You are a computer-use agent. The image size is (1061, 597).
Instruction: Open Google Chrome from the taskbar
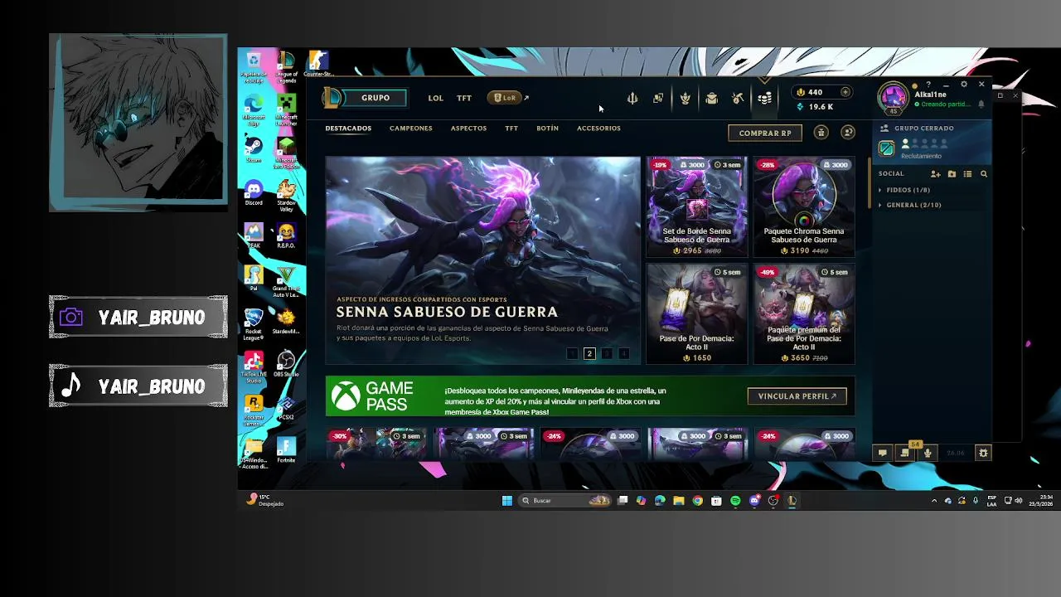pos(697,500)
